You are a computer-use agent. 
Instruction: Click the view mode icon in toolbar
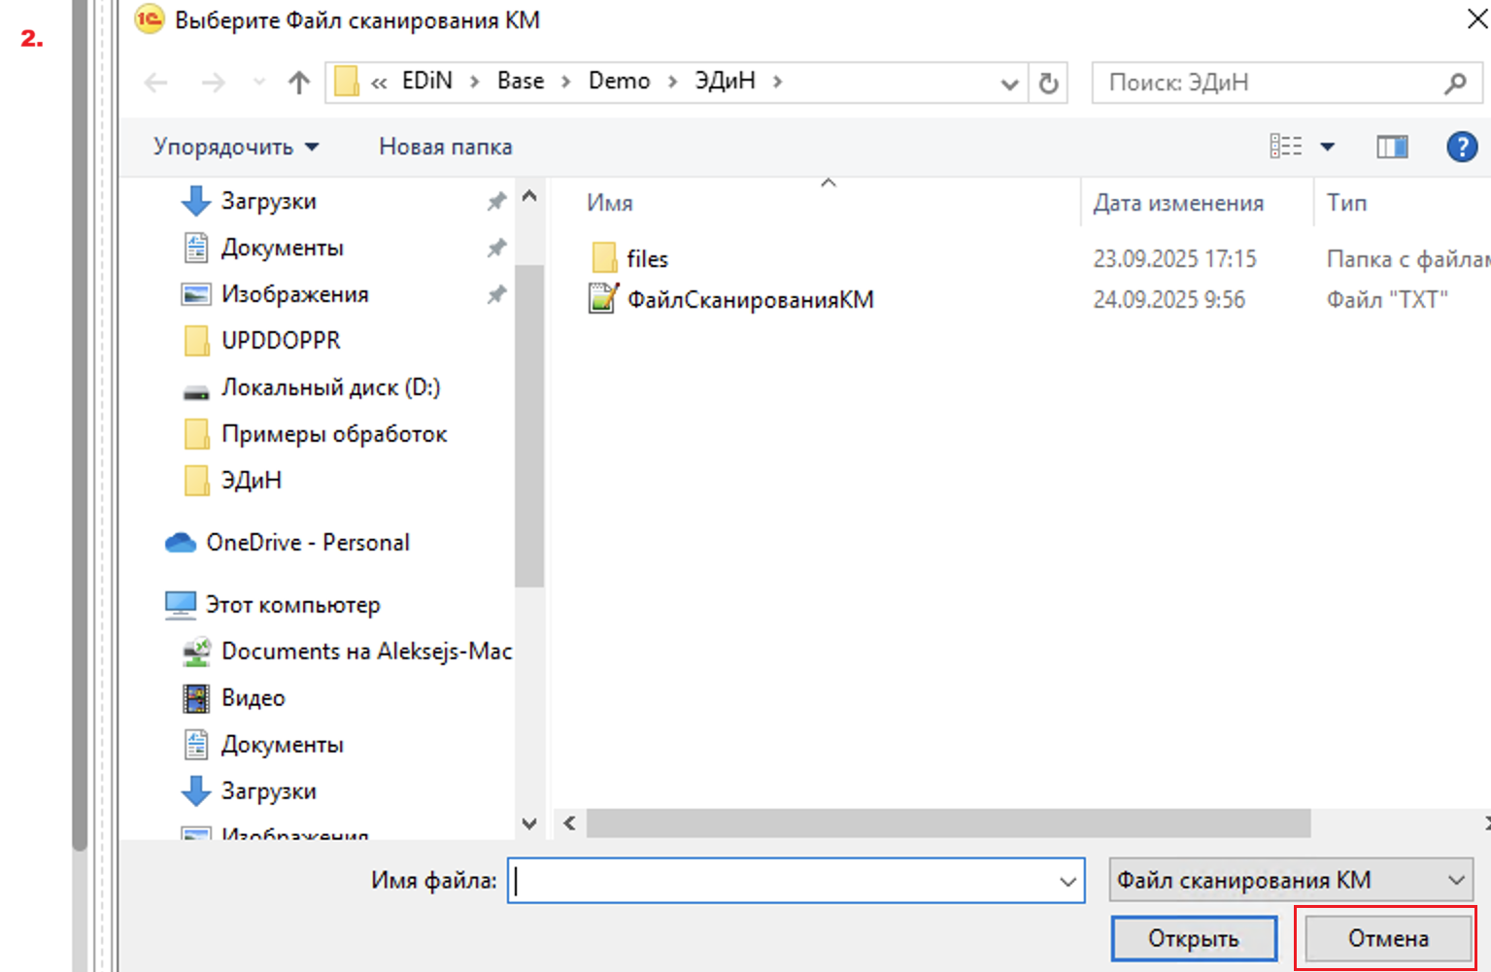(1286, 147)
